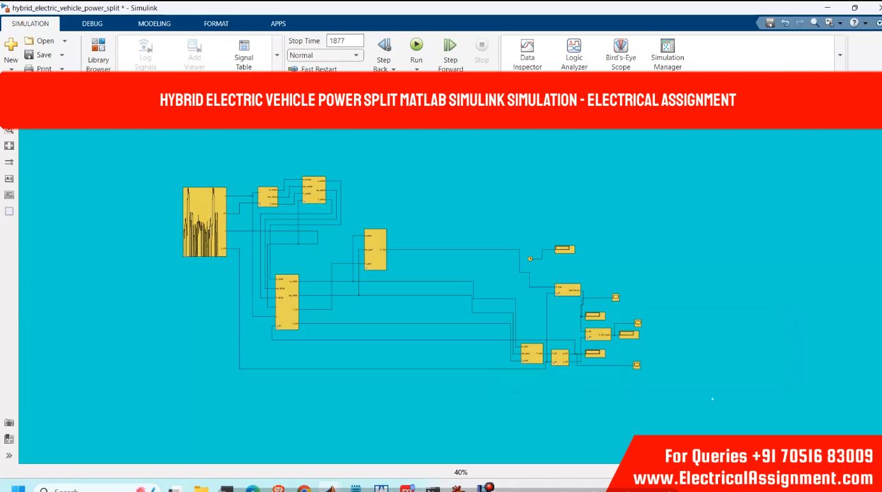Expand the Open file dropdown arrow
Screen dimensions: 882x492
tap(64, 41)
